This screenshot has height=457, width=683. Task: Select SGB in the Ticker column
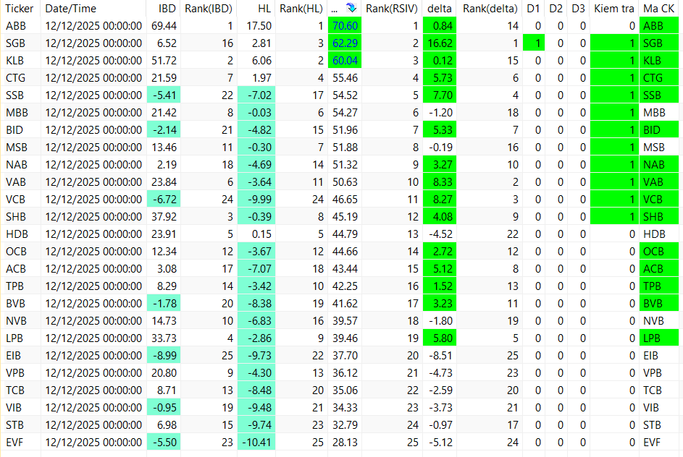[x=16, y=43]
